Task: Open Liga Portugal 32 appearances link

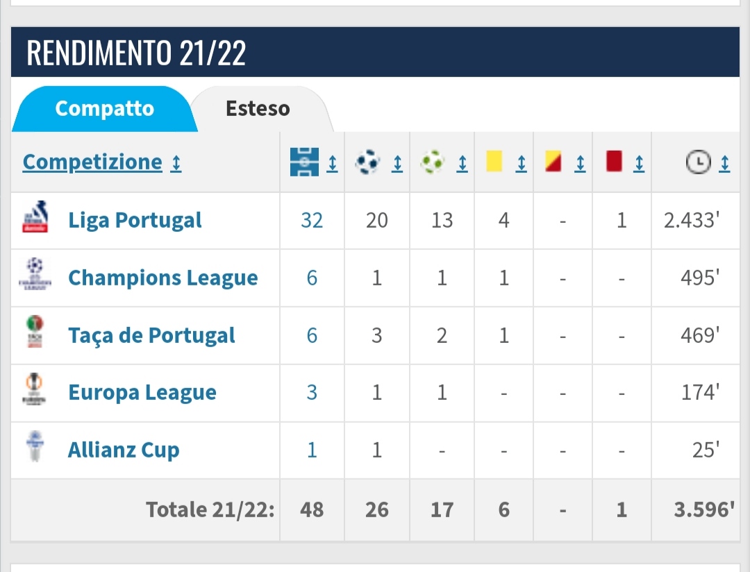Action: pos(312,221)
